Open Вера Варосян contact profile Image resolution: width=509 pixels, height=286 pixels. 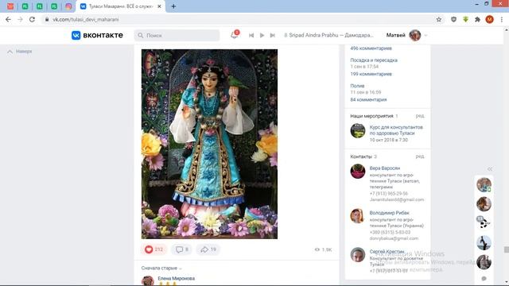385,168
